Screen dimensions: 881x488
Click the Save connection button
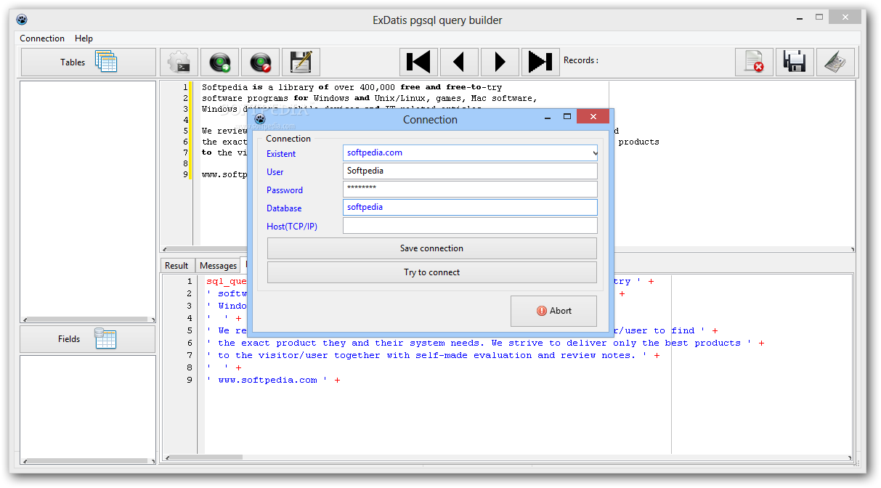[x=431, y=248]
